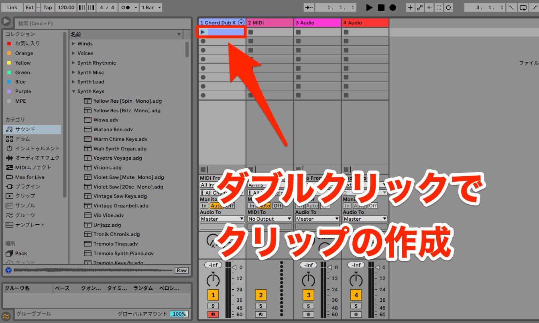The width and height of the screenshot is (539, 323).
Task: Select the サウンド category
Action: pos(32,129)
